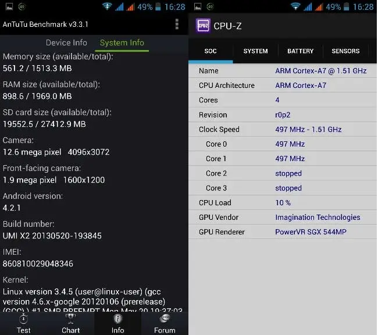This screenshot has width=378, height=335.
Task: Tap left status bar blue signal bars
Action: 119,7
